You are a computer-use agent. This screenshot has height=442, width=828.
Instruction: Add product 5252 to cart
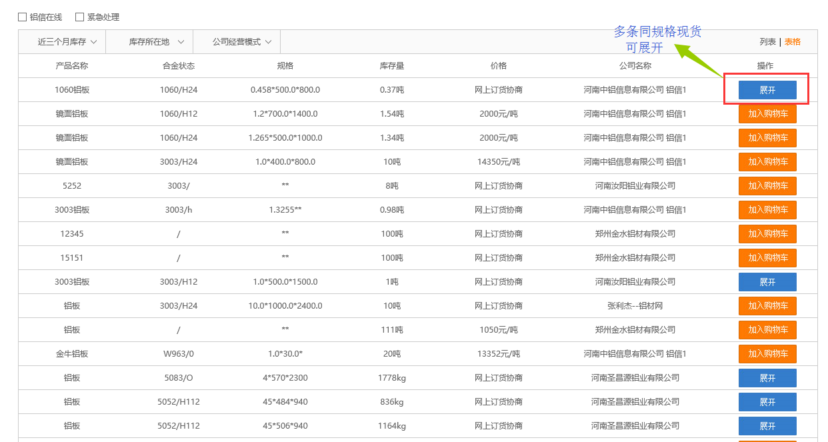767,186
